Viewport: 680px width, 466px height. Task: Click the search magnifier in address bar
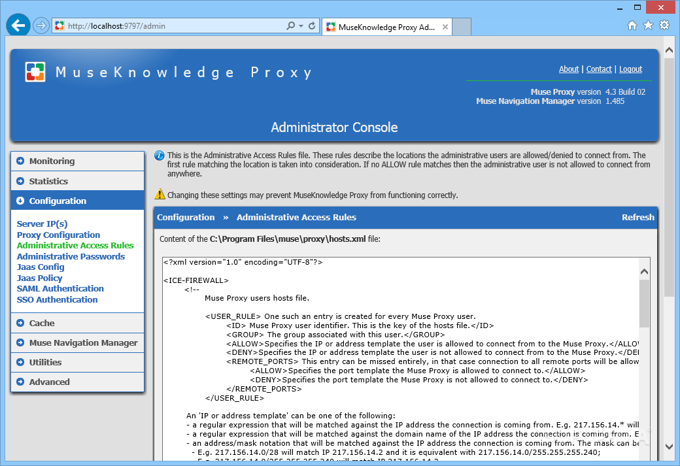point(290,26)
